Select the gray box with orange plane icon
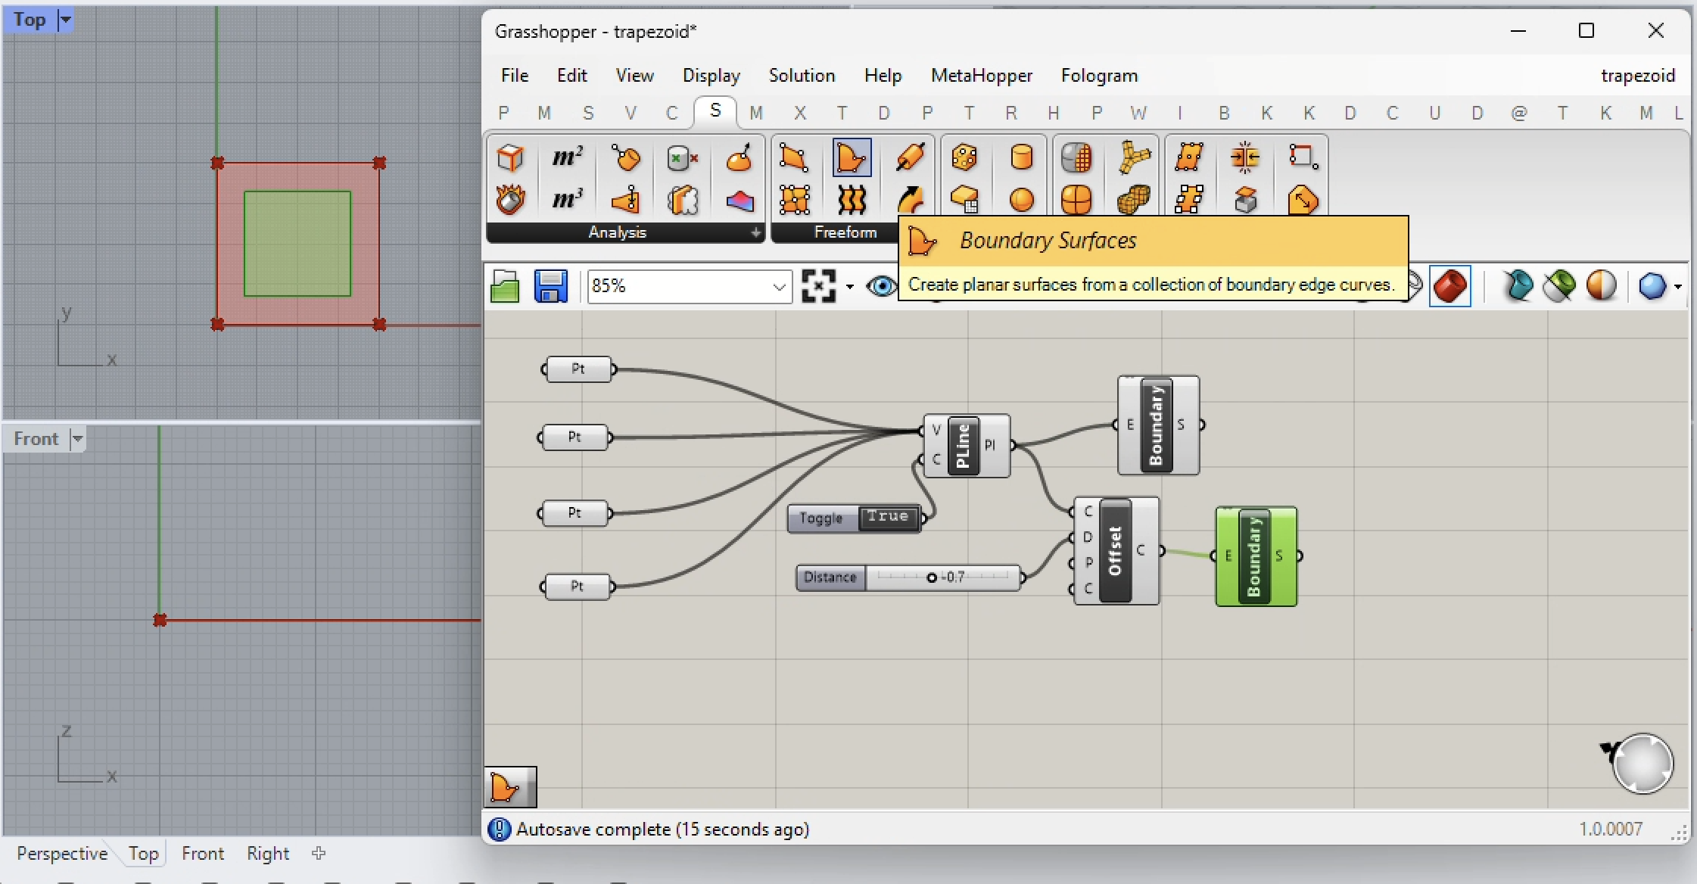This screenshot has width=1697, height=884. [1245, 201]
